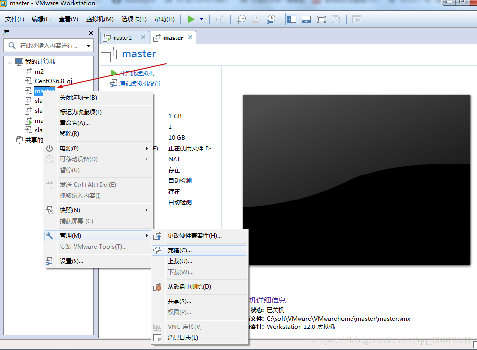Close the master tab
The height and width of the screenshot is (350, 477).
(190, 37)
